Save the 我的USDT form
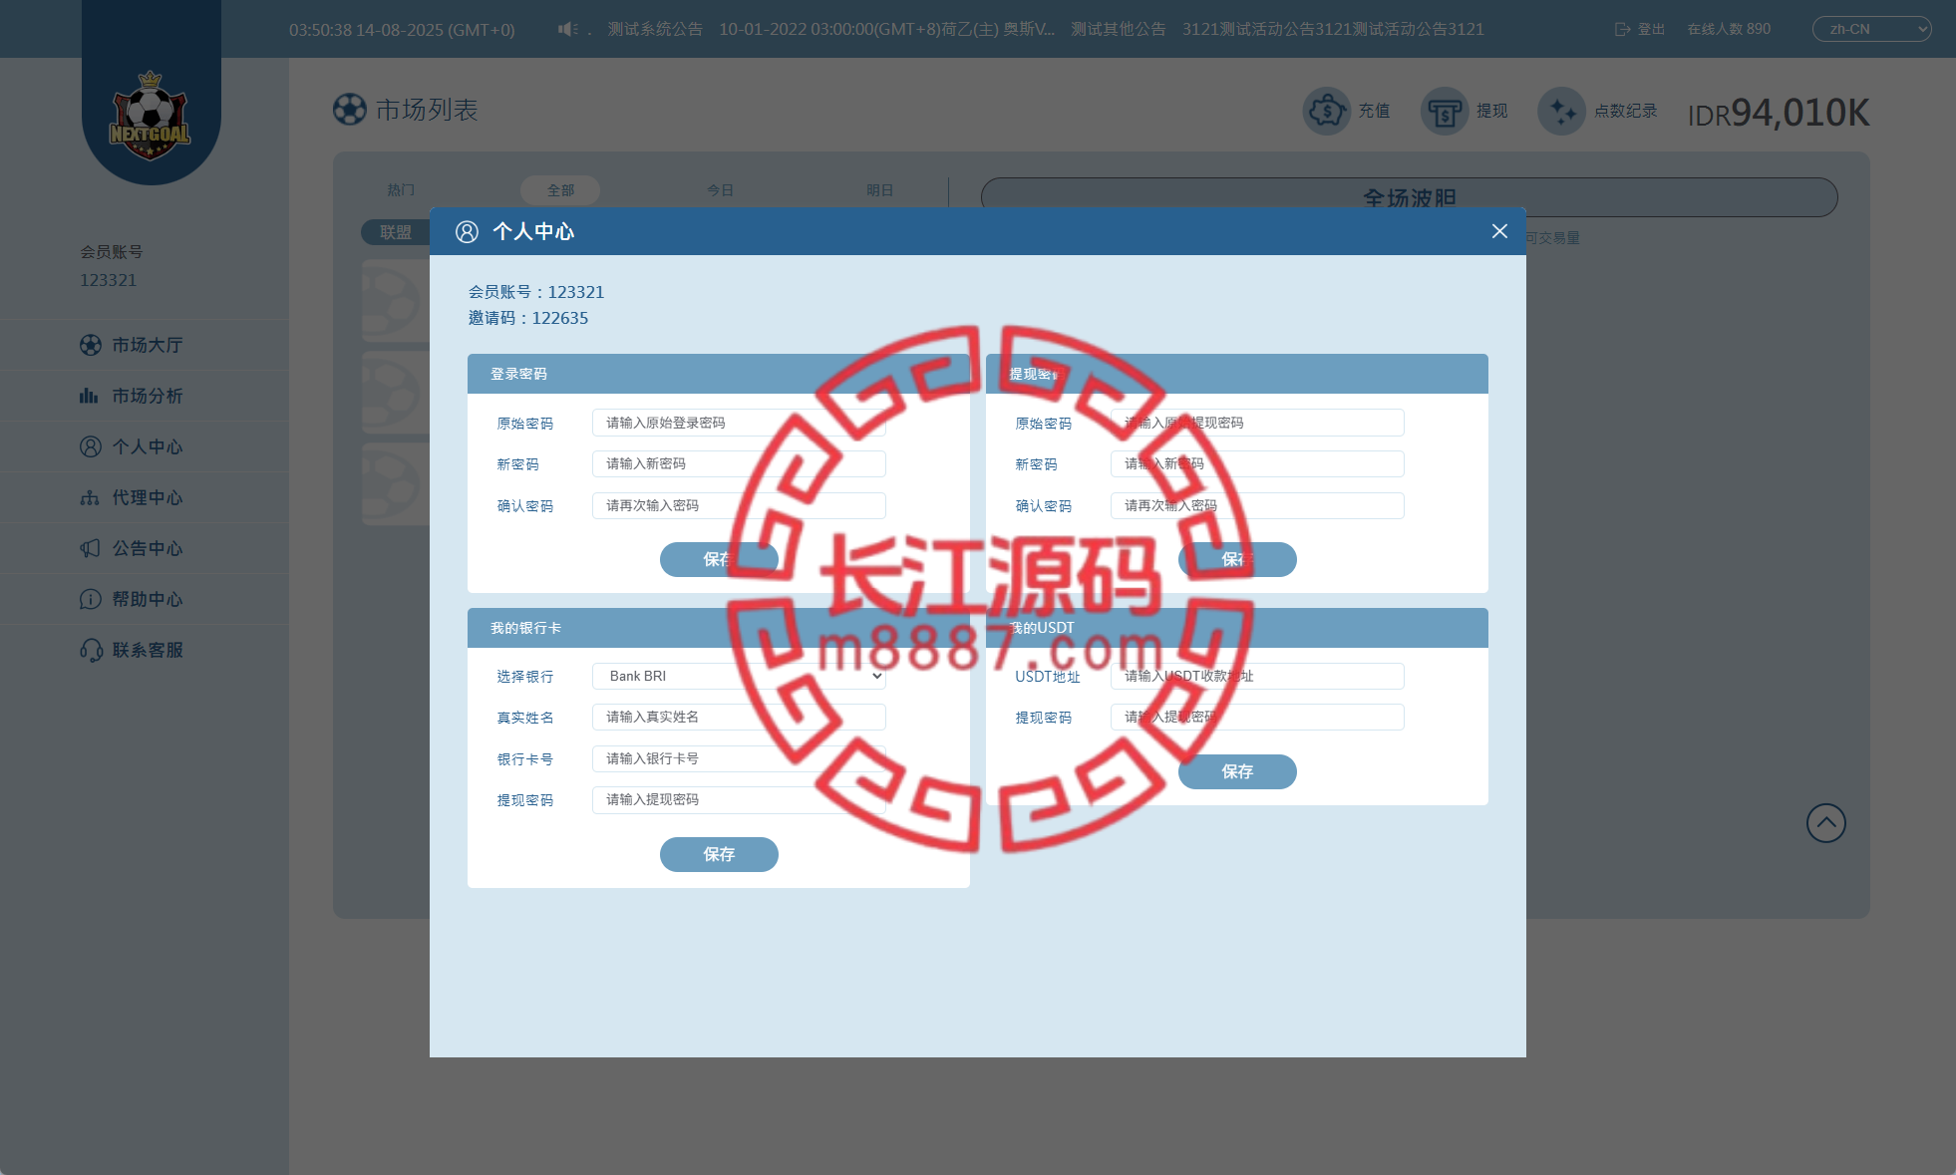The width and height of the screenshot is (1956, 1175). [x=1237, y=771]
